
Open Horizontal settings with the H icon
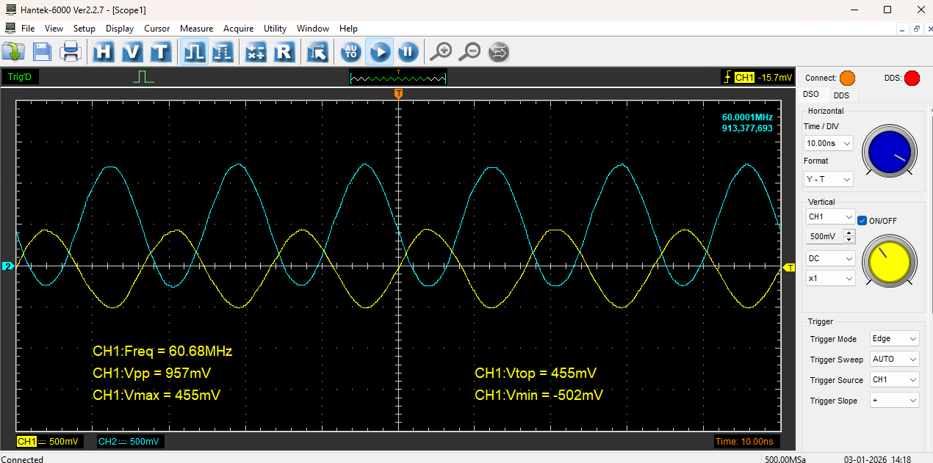[x=104, y=52]
